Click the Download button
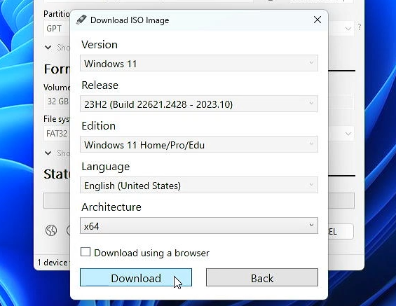Screen dimensions: 396x306 coord(136,277)
